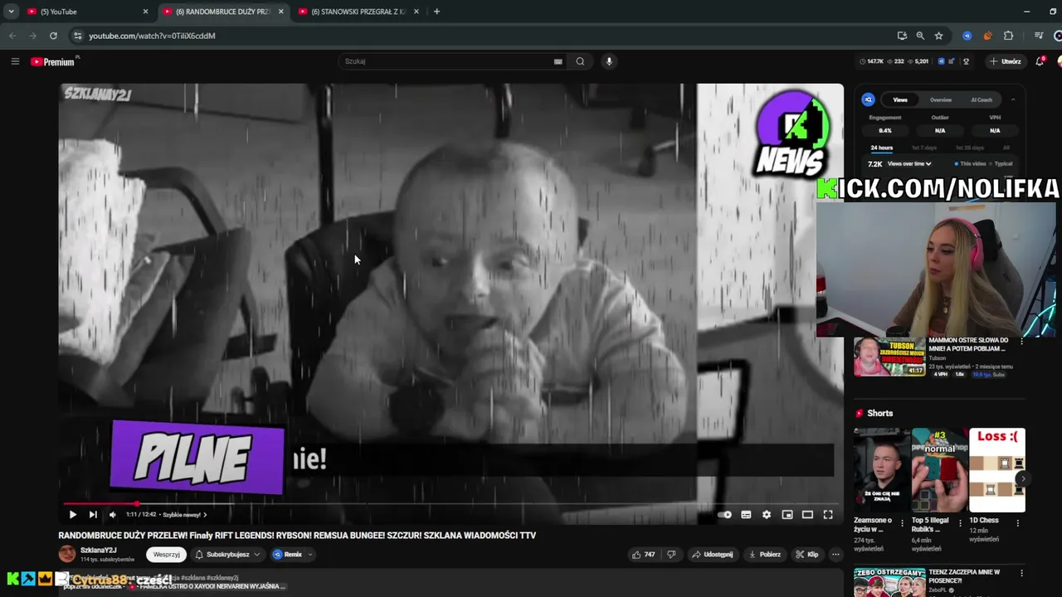The height and width of the screenshot is (597, 1062).
Task: Open options for MAMMON OSTRE SŁOWA video
Action: tap(1021, 342)
